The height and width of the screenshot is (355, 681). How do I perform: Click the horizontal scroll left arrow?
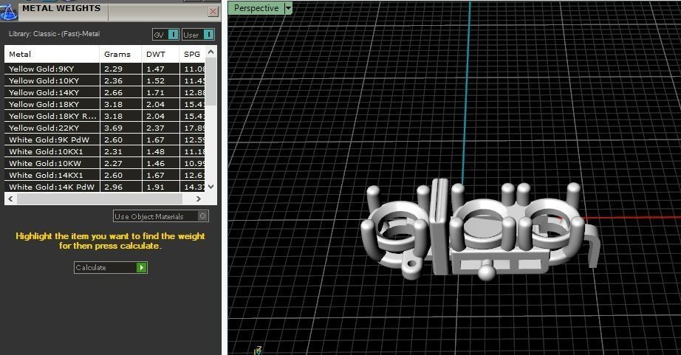11,199
